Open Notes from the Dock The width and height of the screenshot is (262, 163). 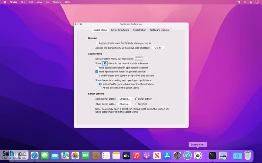point(116,156)
